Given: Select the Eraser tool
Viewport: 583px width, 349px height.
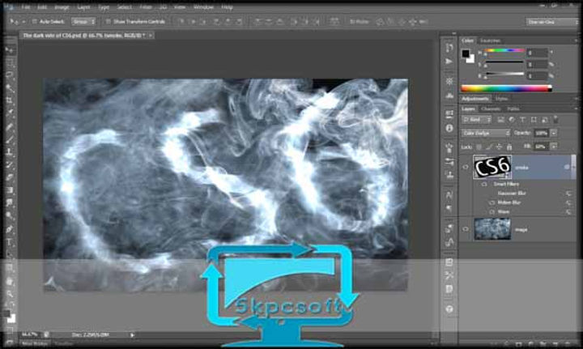Looking at the screenshot, I should pyautogui.click(x=9, y=177).
